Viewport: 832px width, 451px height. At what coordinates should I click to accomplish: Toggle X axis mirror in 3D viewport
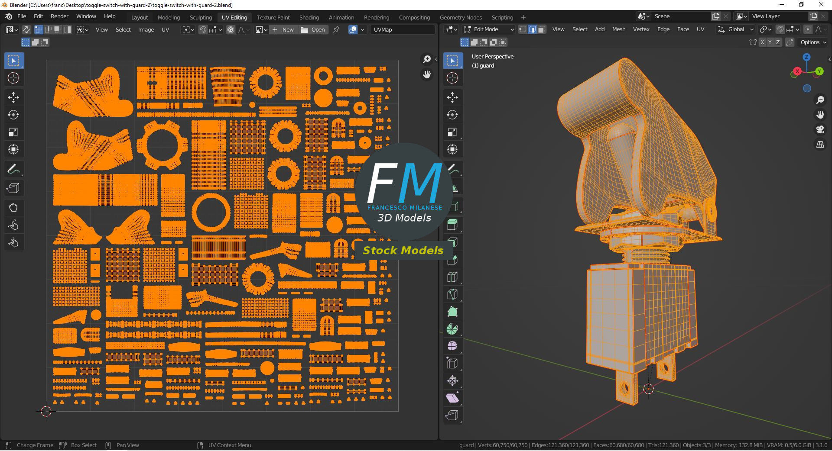pyautogui.click(x=762, y=42)
